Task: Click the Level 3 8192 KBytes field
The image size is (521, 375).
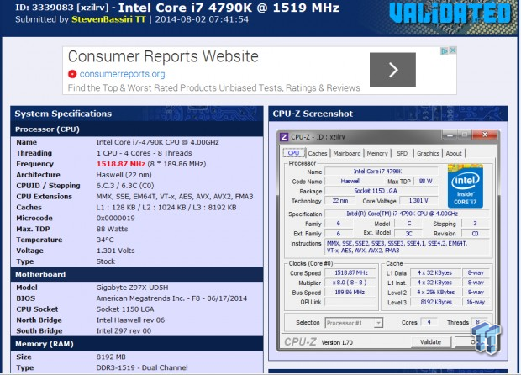Action: point(436,302)
